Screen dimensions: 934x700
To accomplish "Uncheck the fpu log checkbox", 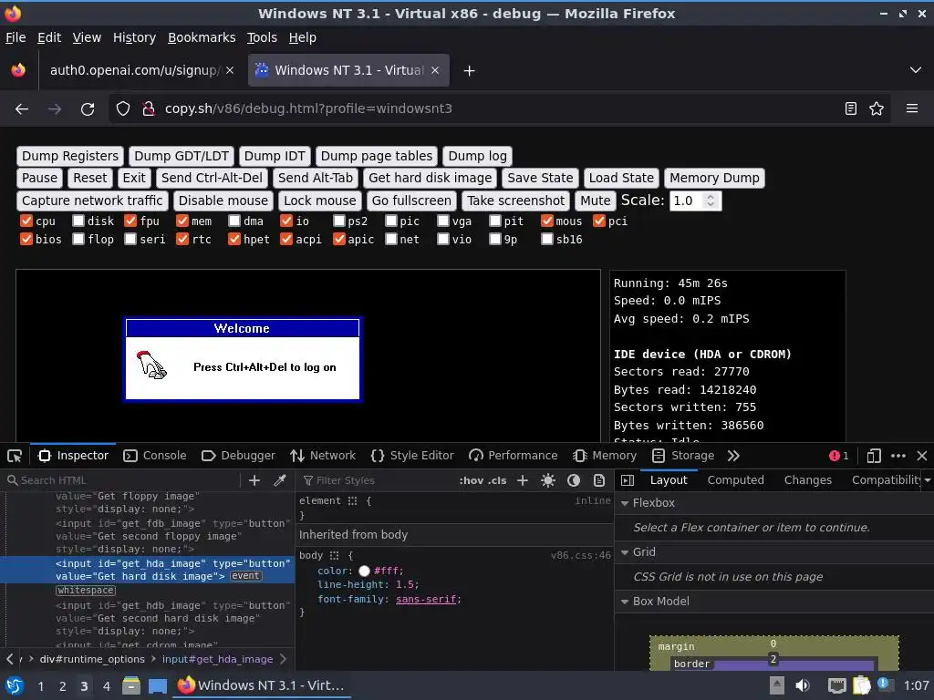I will 130,221.
